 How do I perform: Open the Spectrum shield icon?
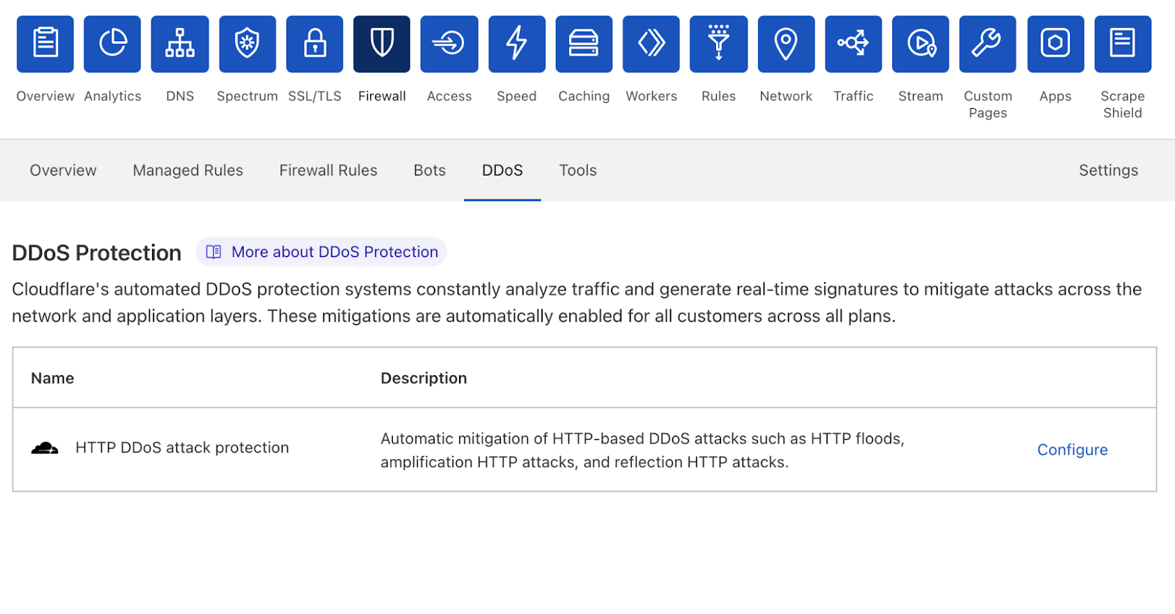[247, 44]
